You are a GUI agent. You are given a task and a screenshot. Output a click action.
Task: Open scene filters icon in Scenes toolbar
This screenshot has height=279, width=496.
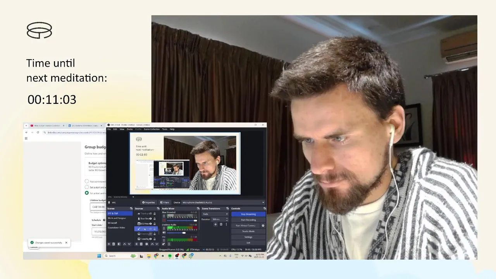click(119, 244)
